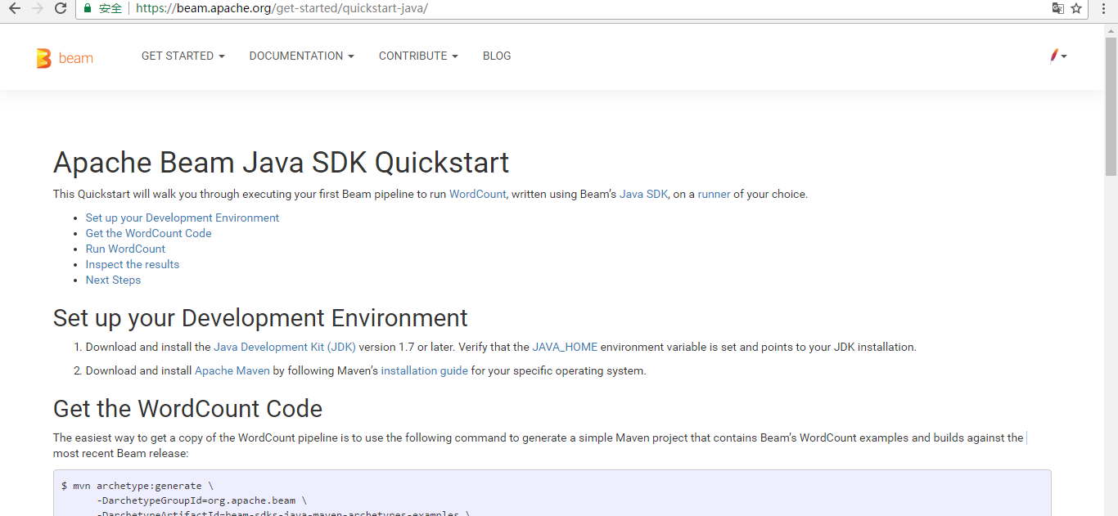This screenshot has height=516, width=1118.
Task: Click the page vertical scrollbar thumb
Action: [x=1111, y=106]
